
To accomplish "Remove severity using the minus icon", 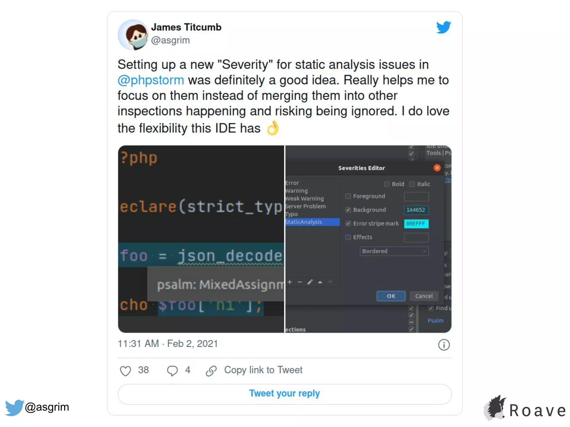I will tap(300, 282).
